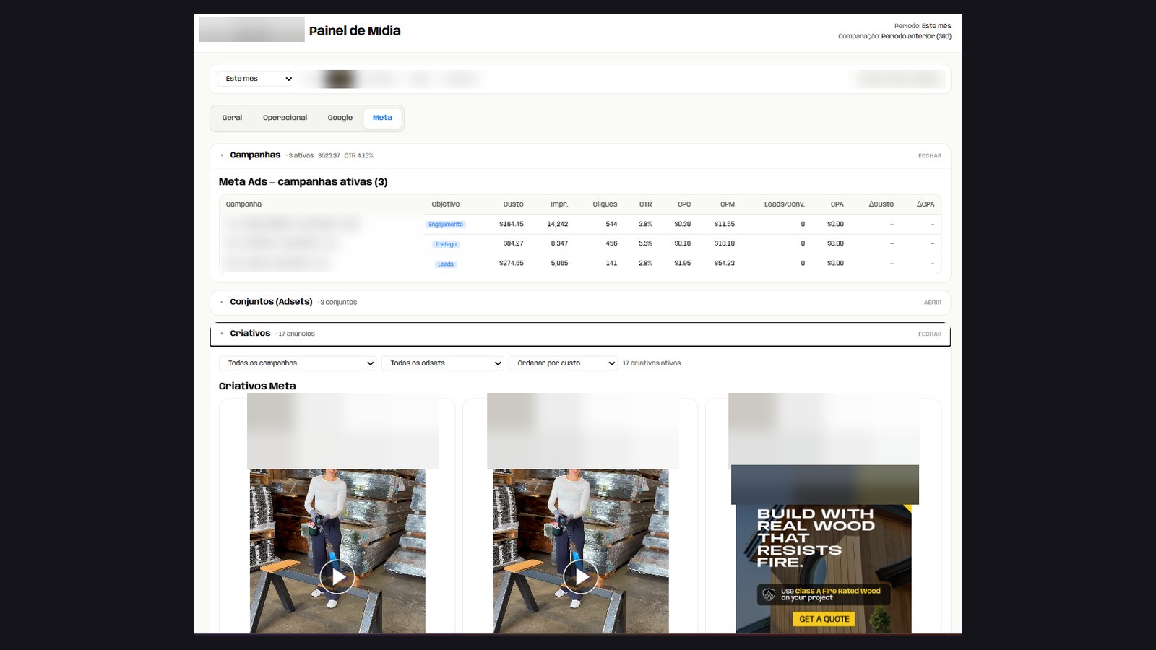Switch to the Geral tab

(x=232, y=118)
